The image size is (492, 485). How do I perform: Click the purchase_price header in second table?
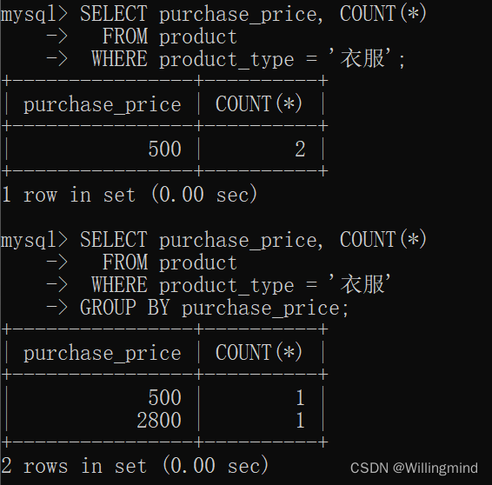pos(103,353)
